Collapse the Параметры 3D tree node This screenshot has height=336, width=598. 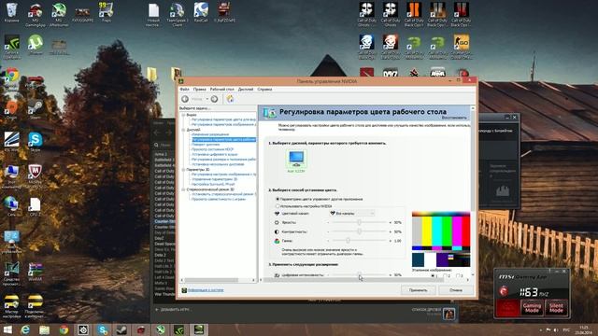(x=183, y=170)
